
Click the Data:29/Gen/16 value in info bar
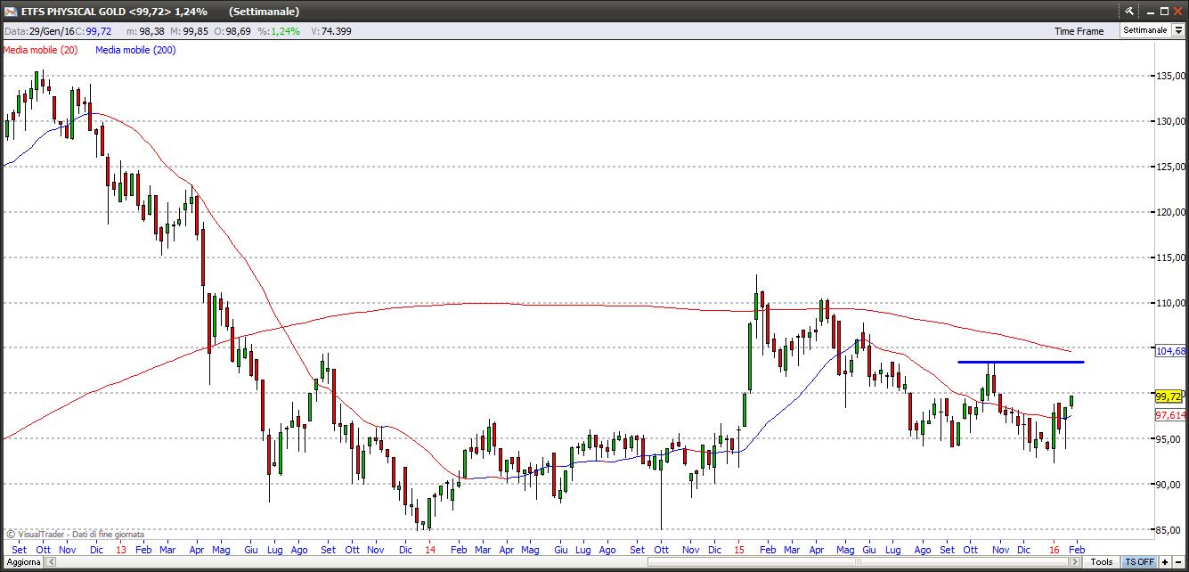tap(39, 30)
